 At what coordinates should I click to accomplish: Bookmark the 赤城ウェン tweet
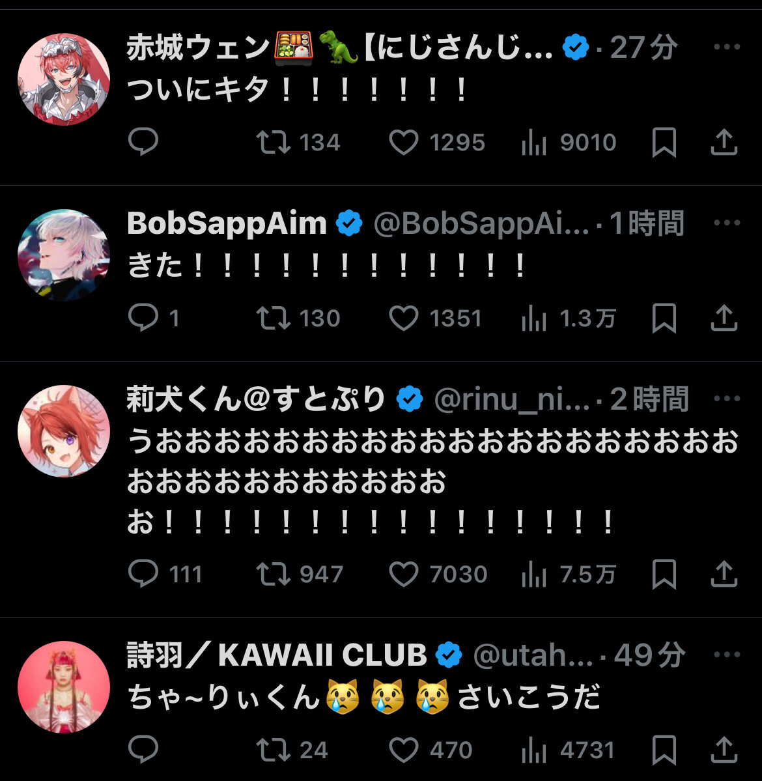tap(664, 142)
